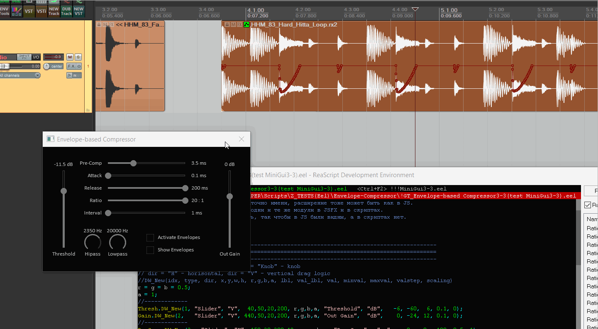Mute the track with M button

tap(70, 57)
